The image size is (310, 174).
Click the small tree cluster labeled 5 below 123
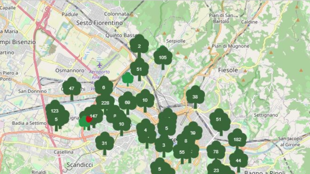coord(56,120)
